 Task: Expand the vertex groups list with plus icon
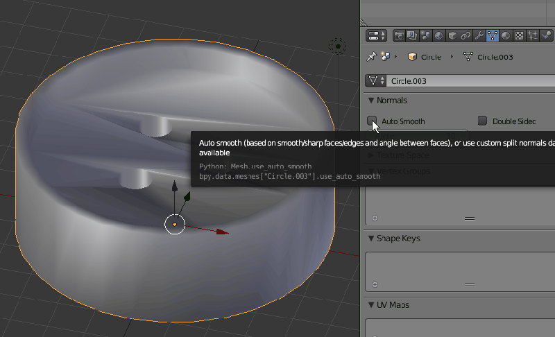[x=375, y=218]
